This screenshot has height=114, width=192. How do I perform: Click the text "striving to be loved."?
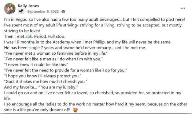click(x=23, y=31)
